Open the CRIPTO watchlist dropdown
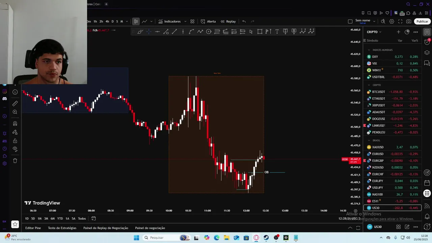Screen dimensions: 432x243 pyautogui.click(x=374, y=32)
